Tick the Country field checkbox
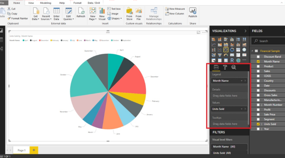The image size is (285, 158). click(258, 81)
